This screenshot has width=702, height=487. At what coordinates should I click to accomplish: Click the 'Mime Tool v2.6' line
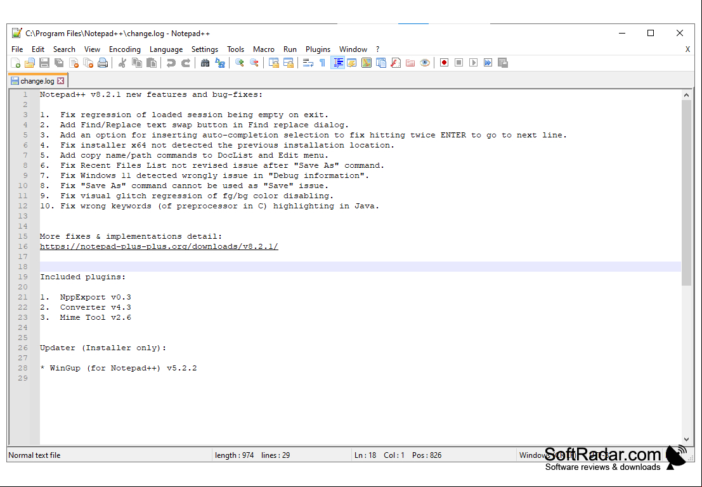click(x=95, y=317)
